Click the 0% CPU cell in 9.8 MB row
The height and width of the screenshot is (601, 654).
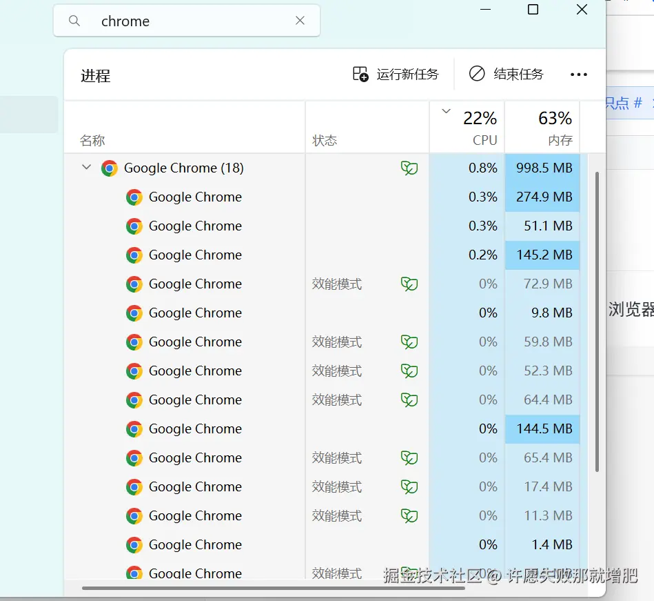pos(467,313)
